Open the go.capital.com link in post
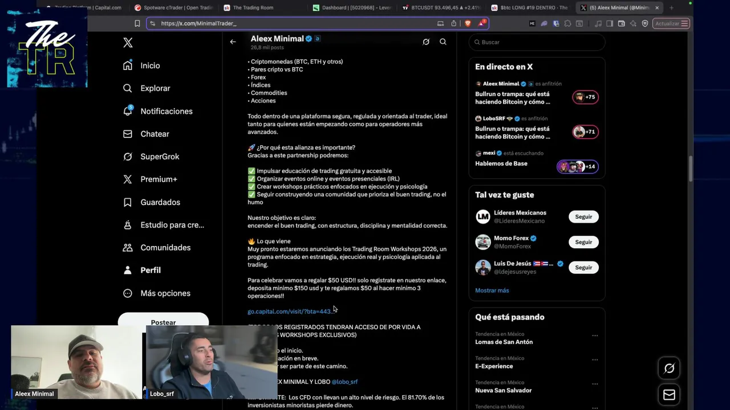Screen dimensions: 730x410 pos(291,311)
